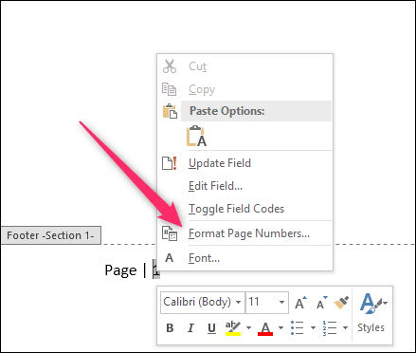Apply yellow text highlight color
The height and width of the screenshot is (353, 416).
[x=233, y=328]
